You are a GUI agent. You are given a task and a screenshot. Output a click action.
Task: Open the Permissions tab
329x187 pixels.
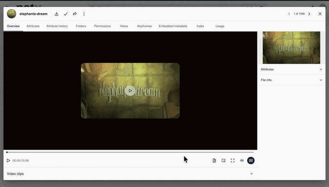click(102, 26)
